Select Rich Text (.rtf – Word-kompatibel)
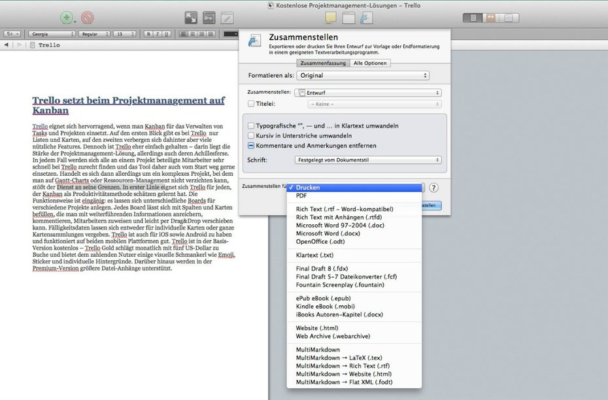Screen dimensions: 608x400 [x=354, y=209]
